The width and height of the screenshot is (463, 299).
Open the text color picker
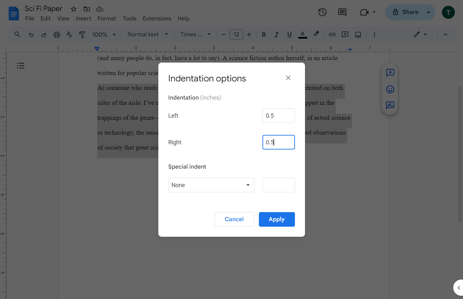tap(303, 34)
